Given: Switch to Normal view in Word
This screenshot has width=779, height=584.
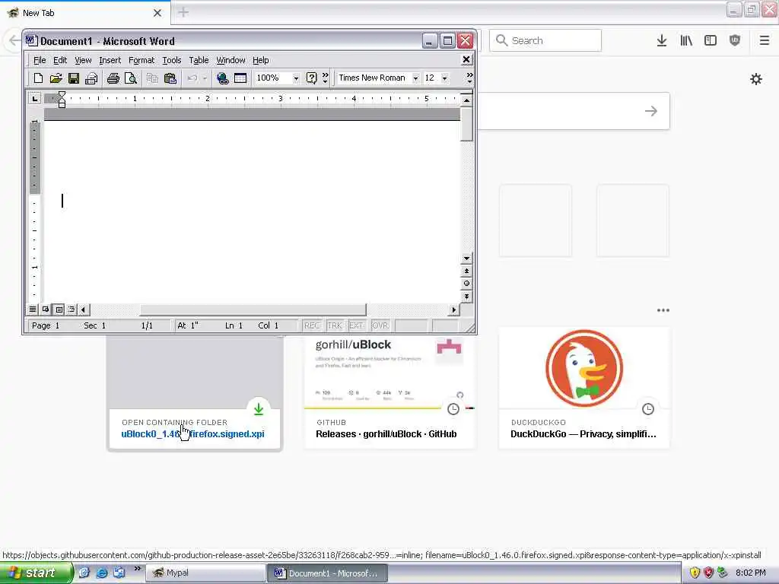Looking at the screenshot, I should click(x=32, y=309).
